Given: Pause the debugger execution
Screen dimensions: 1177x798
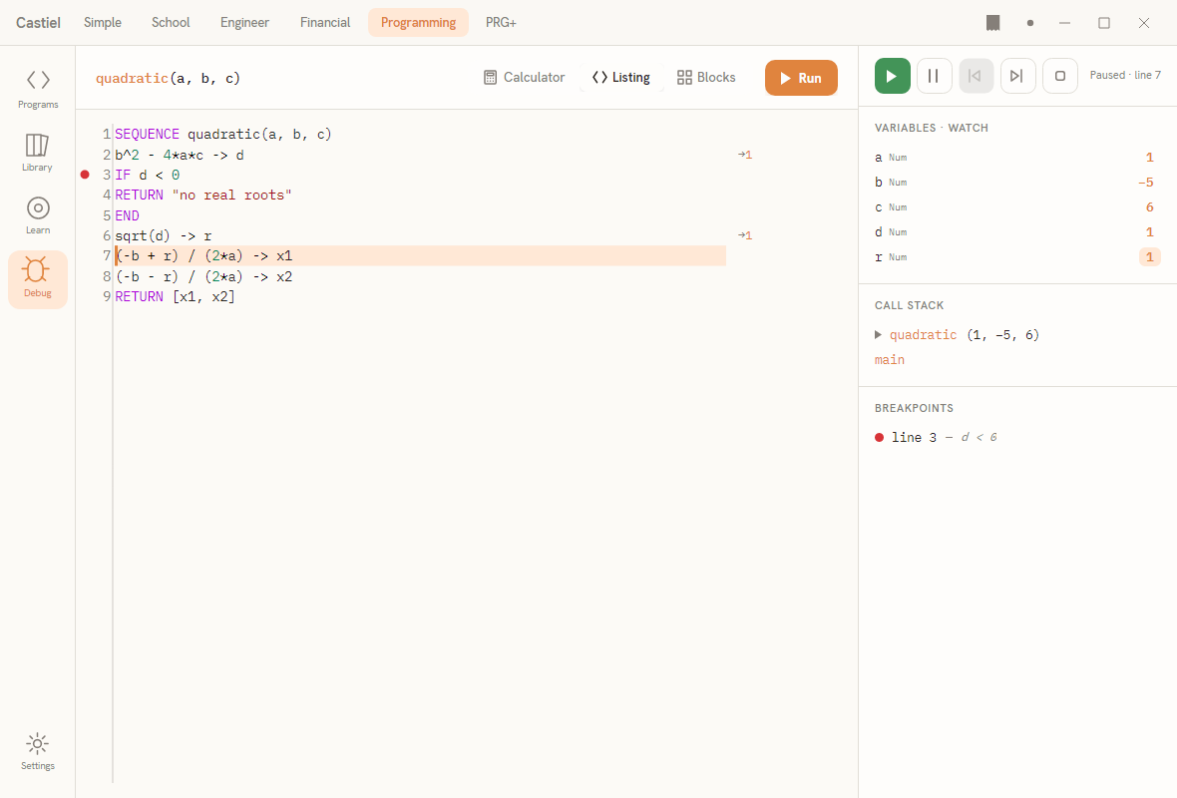Looking at the screenshot, I should 934,76.
